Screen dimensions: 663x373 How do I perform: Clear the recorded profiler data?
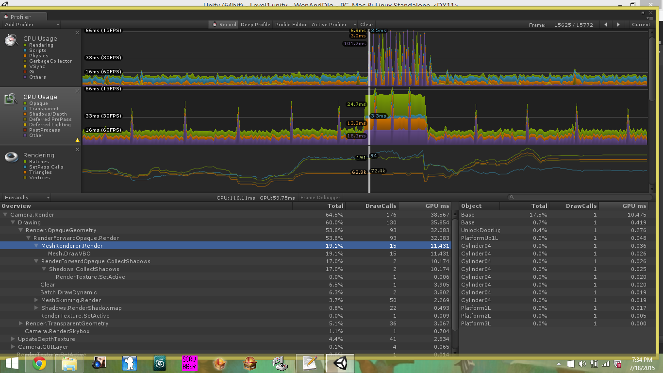(x=367, y=24)
